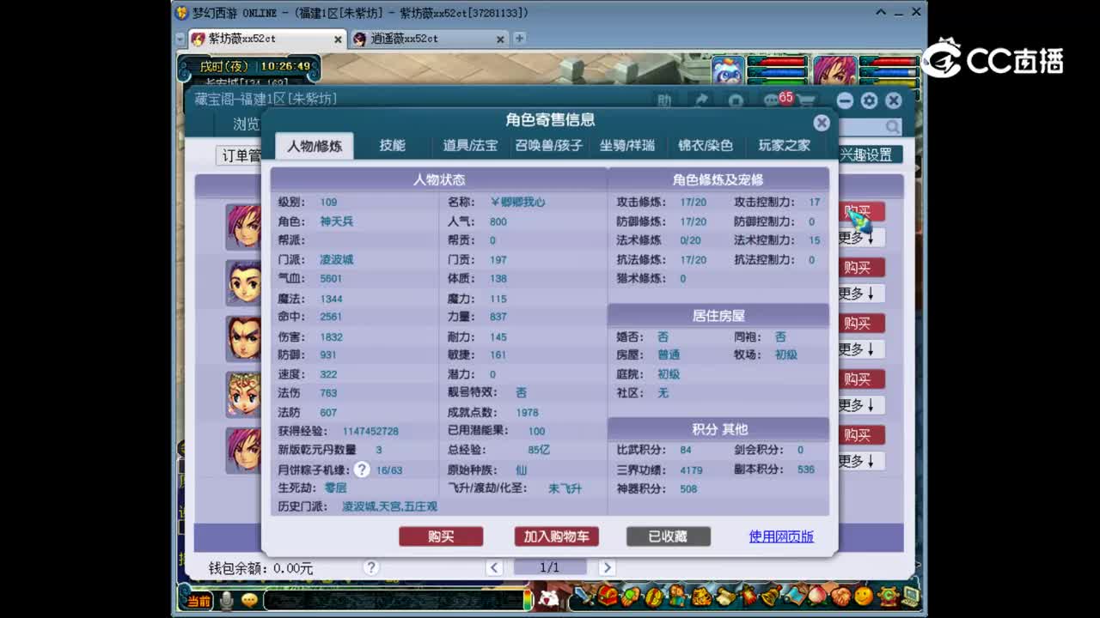Click the golden bell icon in bottom toolbar
The width and height of the screenshot is (1100, 618).
point(771,595)
